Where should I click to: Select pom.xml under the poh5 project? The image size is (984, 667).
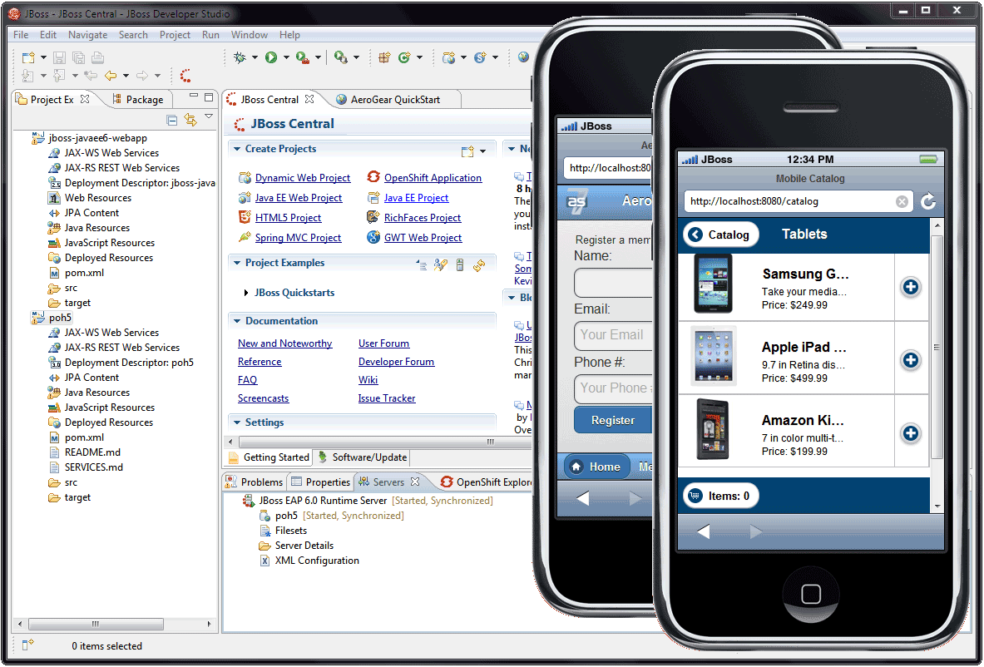[x=84, y=437]
